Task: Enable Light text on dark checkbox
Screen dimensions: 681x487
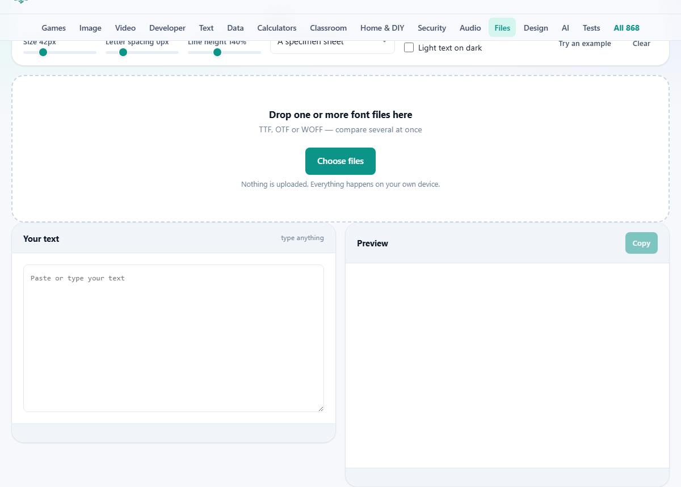Action: [409, 48]
